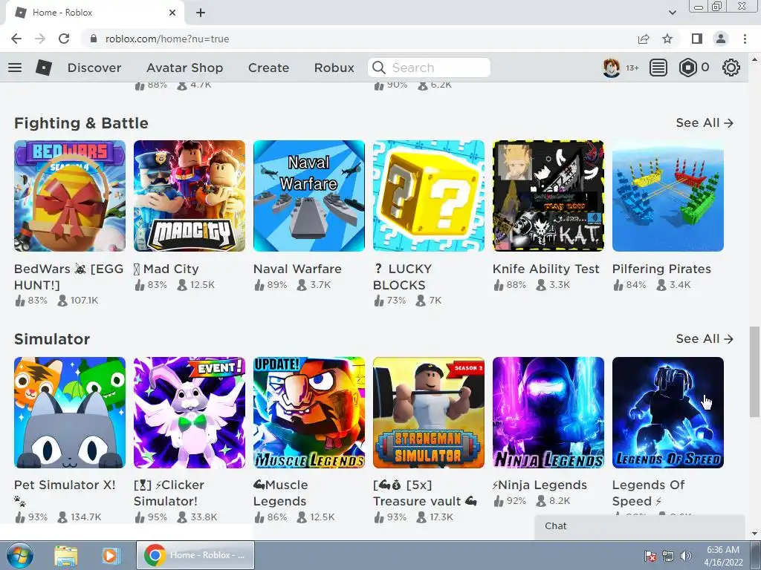Open Naval Warfare game thumbnail

tap(309, 196)
